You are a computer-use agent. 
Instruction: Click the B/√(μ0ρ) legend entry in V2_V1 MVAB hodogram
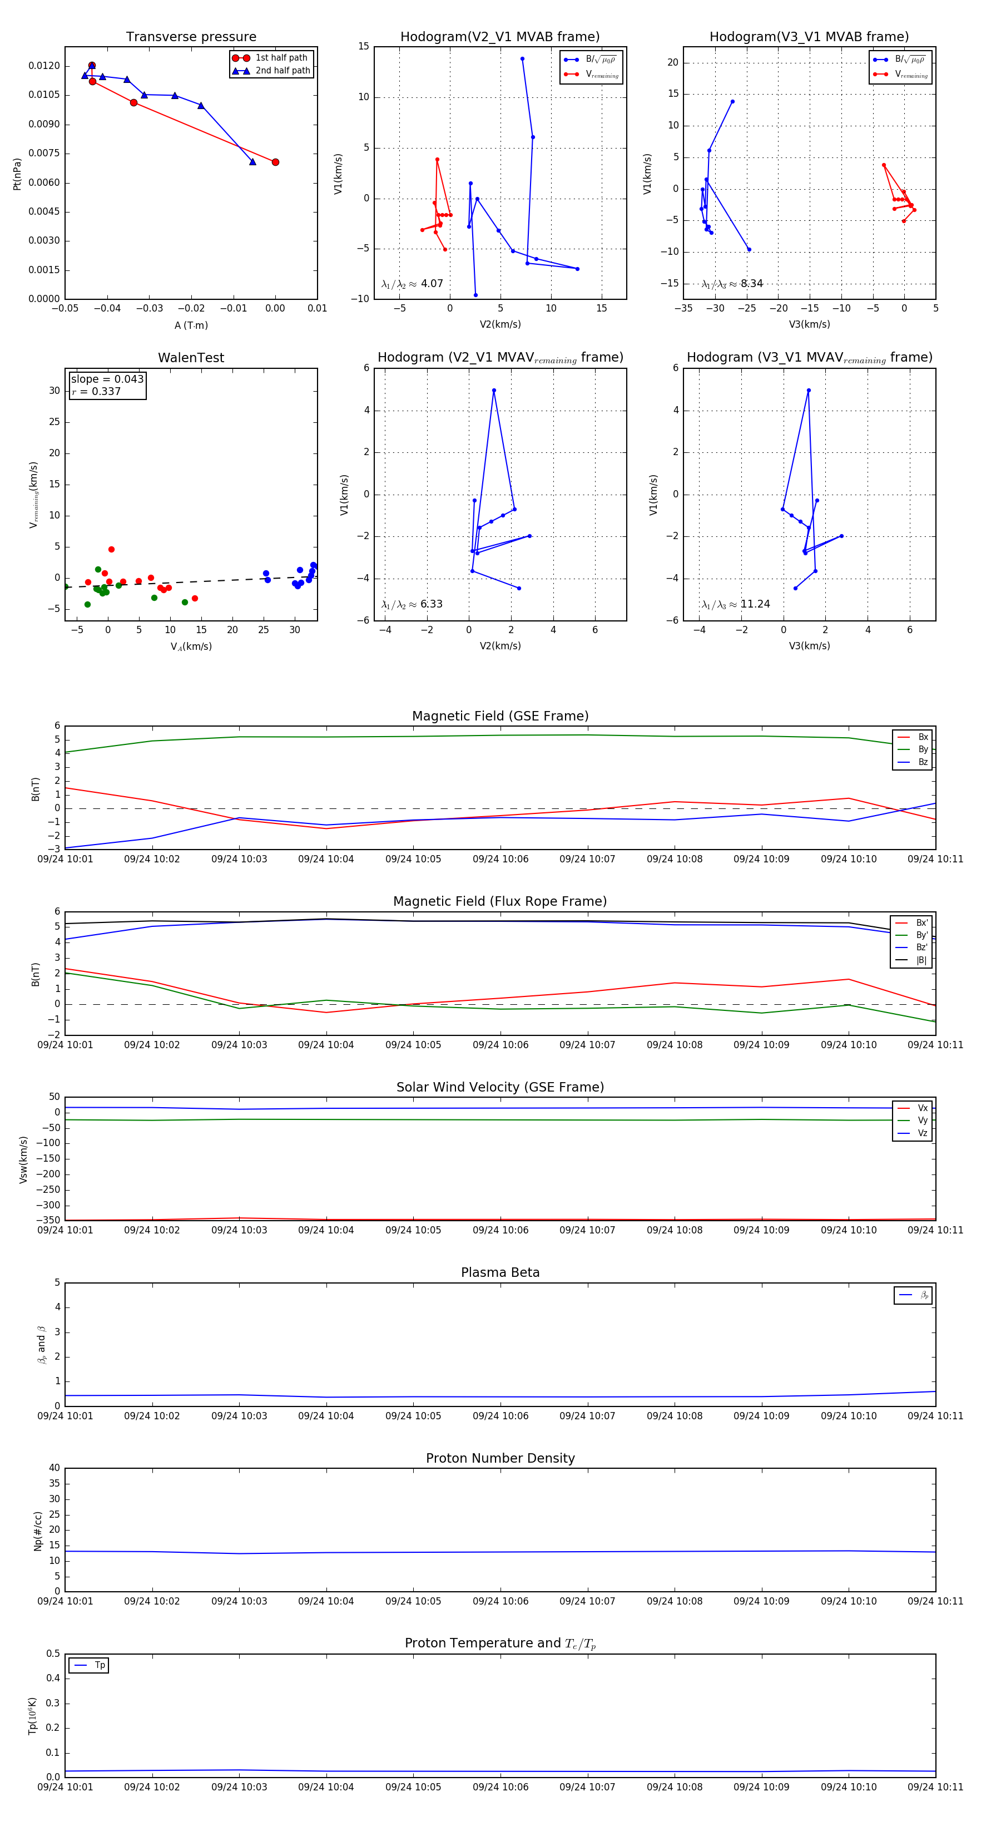(x=591, y=60)
